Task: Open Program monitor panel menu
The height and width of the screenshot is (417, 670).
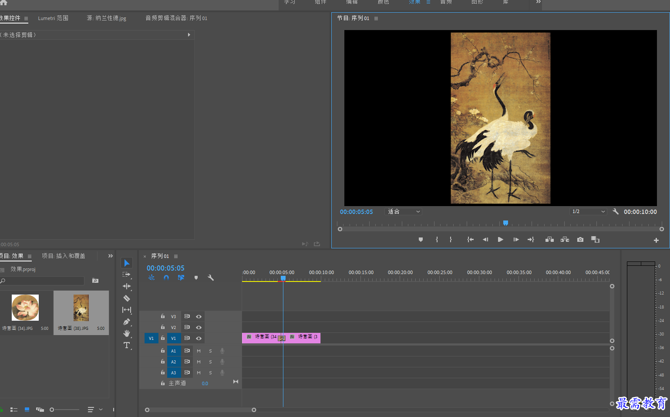Action: click(376, 18)
